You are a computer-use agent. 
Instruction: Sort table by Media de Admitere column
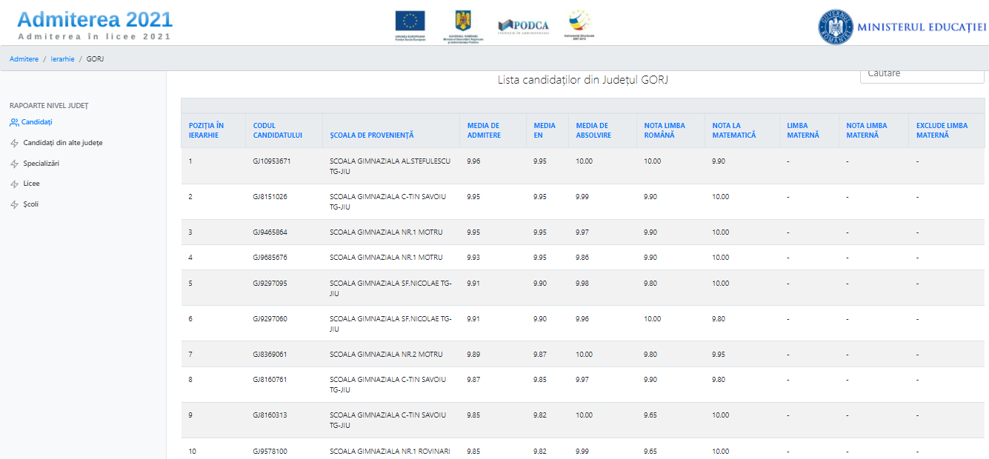coord(483,130)
